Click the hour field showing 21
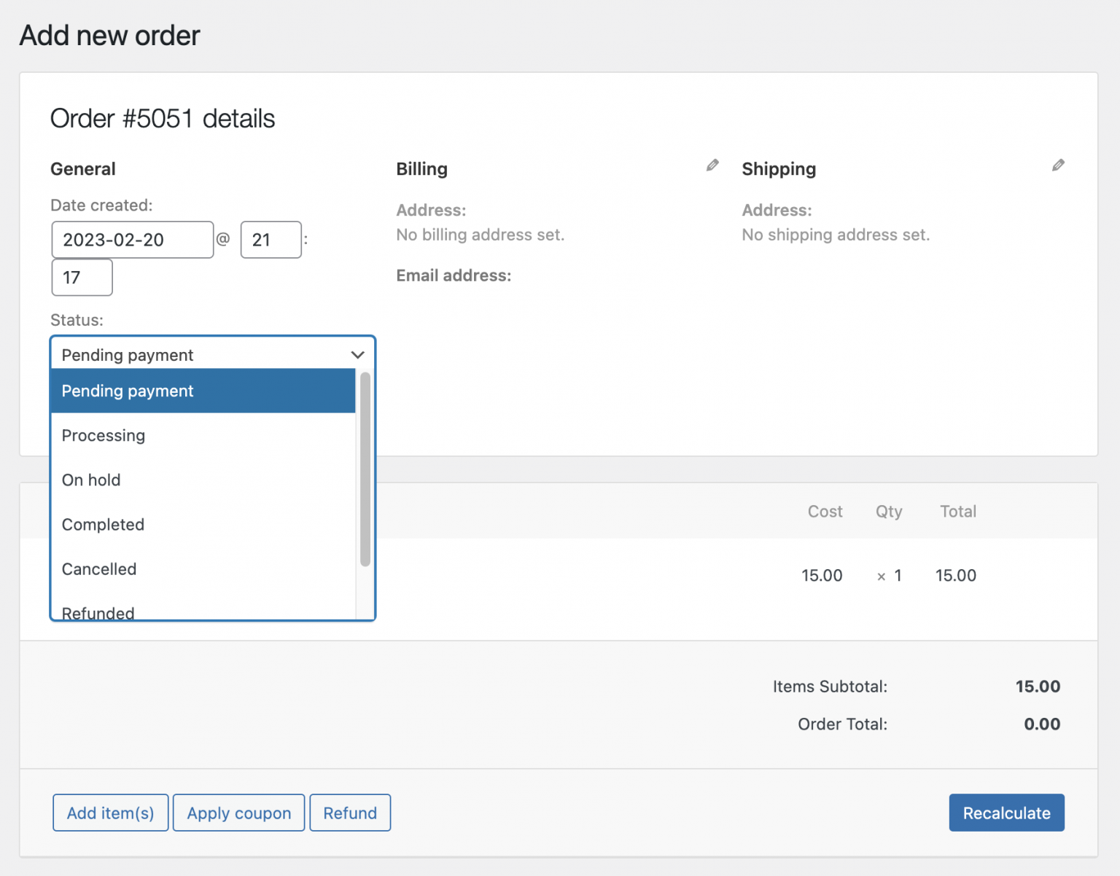1120x876 pixels. click(x=271, y=240)
